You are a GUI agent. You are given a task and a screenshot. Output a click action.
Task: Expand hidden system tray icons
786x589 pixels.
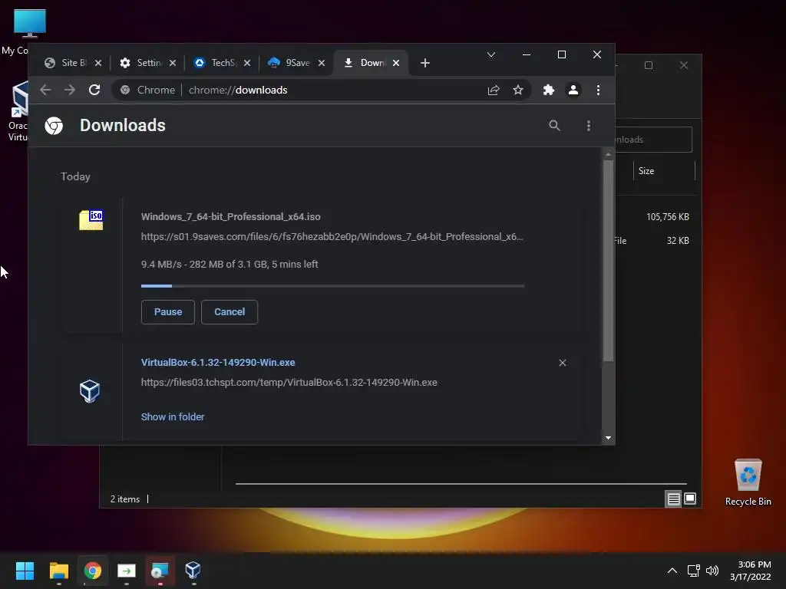click(x=672, y=571)
